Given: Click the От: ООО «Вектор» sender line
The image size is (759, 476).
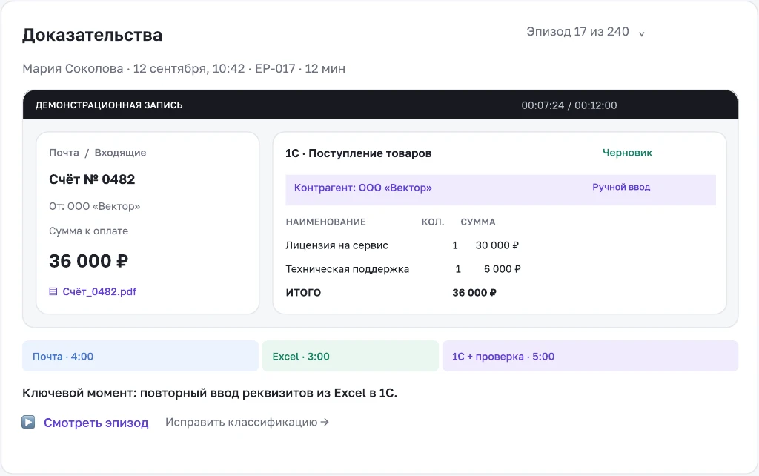Looking at the screenshot, I should (94, 206).
